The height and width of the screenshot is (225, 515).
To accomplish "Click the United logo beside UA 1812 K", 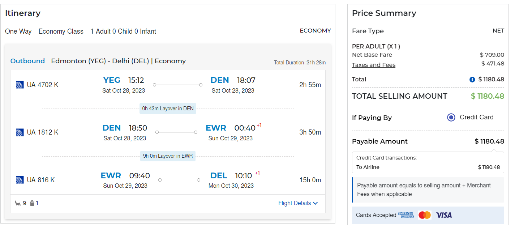I will [x=20, y=132].
